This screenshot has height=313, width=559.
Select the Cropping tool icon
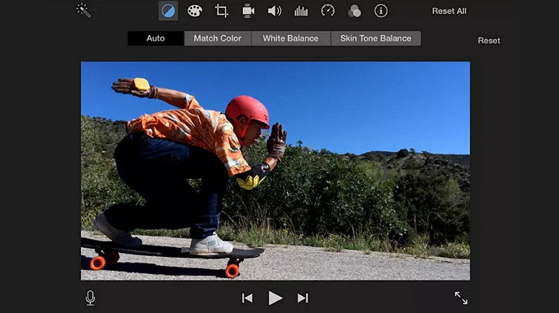(x=222, y=10)
